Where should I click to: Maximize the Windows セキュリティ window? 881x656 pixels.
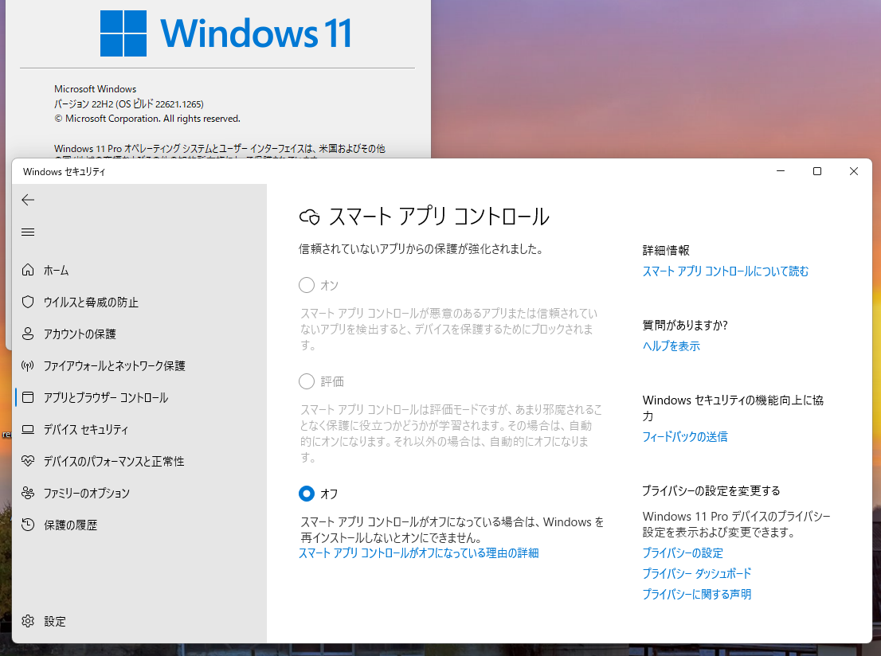[x=817, y=171]
